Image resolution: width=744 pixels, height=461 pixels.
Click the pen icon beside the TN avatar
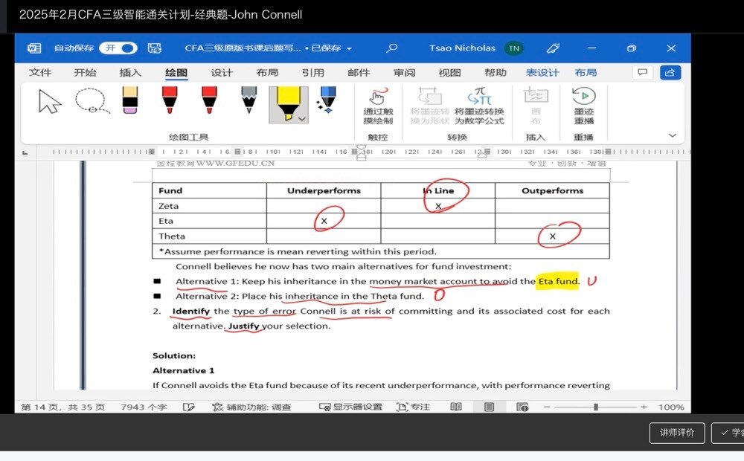[554, 48]
